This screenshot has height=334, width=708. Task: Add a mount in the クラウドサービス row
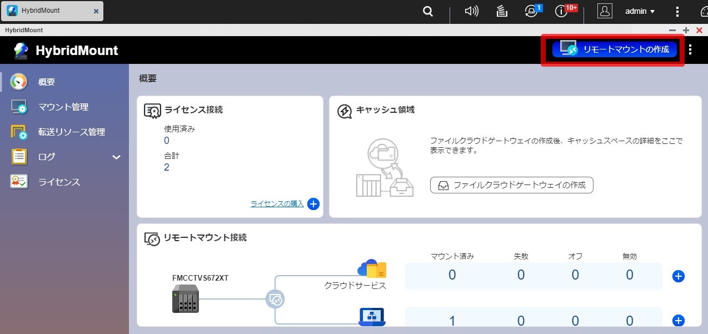(678, 276)
